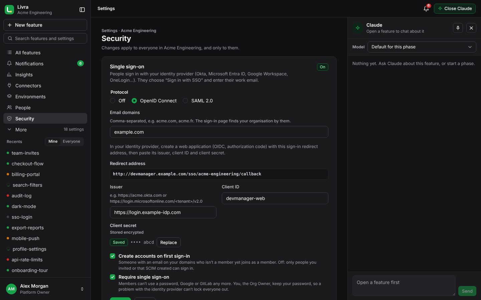
Task: Open sso-login recent feature
Action: tap(45, 217)
